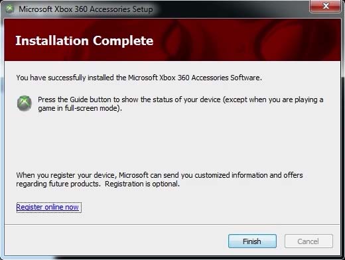Click the Xbox Guide button icon
The height and width of the screenshot is (260, 345).
pyautogui.click(x=25, y=103)
